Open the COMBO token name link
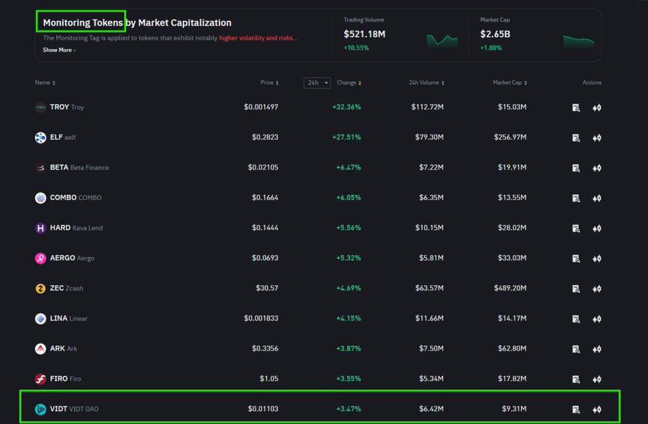This screenshot has height=424, width=648. point(76,197)
